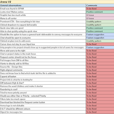Click the 'Only people in his project should show up' cell
This screenshot has height=114, width=114.
[43, 47]
